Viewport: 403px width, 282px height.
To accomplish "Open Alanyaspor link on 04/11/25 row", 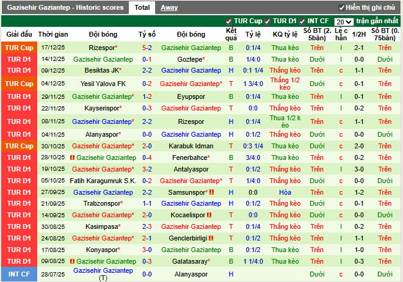I will coord(103,134).
